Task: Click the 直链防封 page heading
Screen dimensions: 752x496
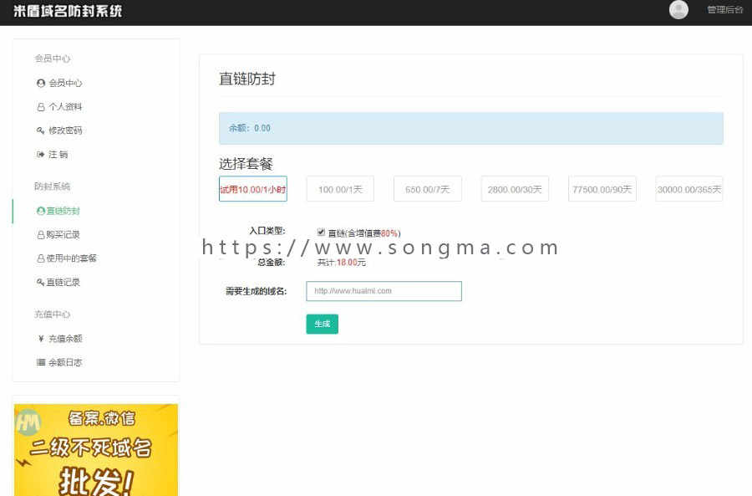Action: point(247,79)
